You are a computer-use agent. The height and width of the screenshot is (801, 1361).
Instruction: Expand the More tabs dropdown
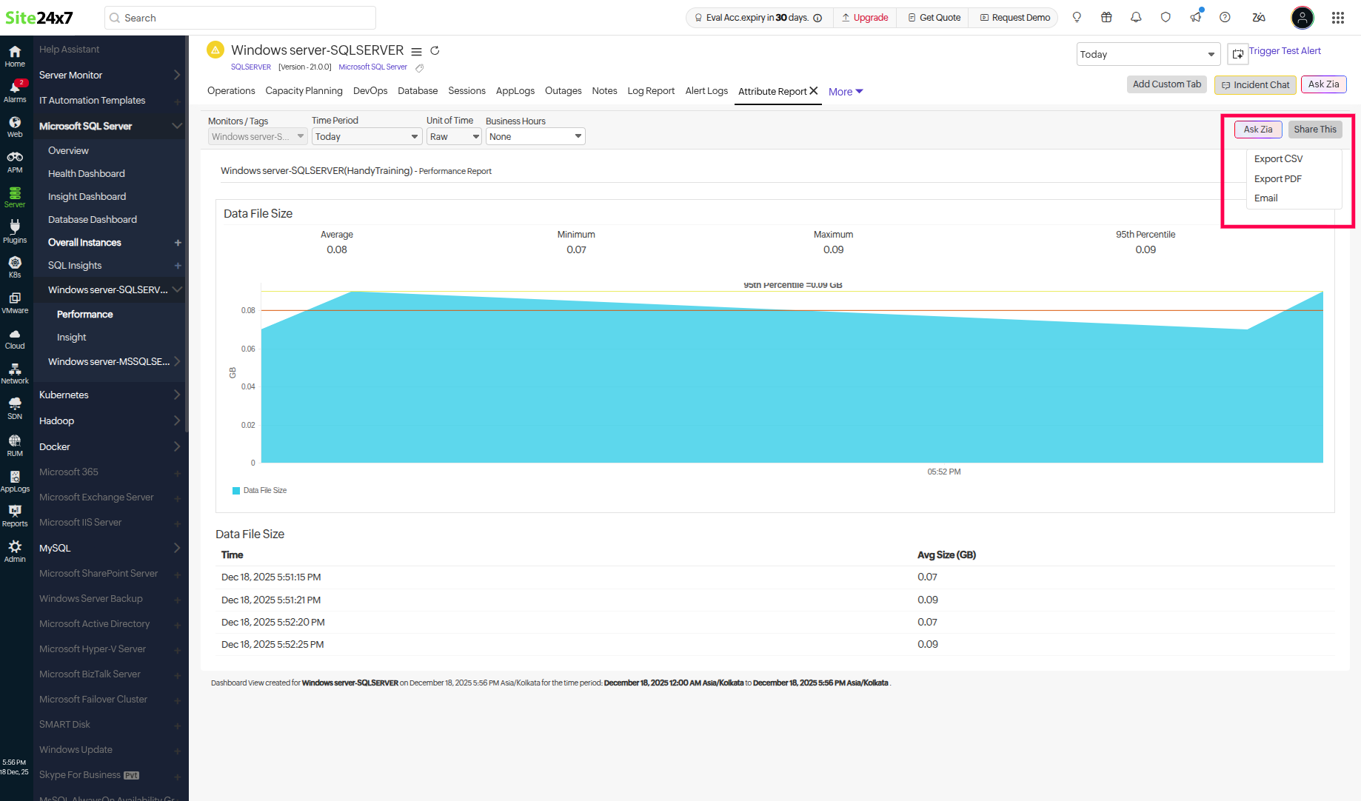click(x=845, y=92)
